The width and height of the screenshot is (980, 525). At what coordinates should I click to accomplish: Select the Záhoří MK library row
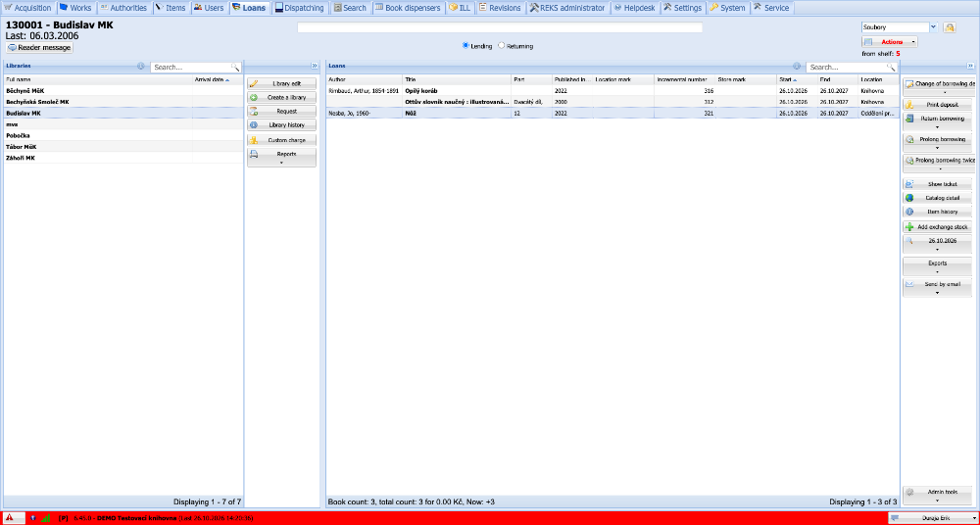point(123,158)
